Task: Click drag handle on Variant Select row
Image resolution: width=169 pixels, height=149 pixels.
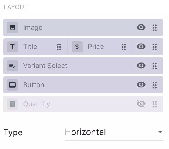Action: [154, 66]
